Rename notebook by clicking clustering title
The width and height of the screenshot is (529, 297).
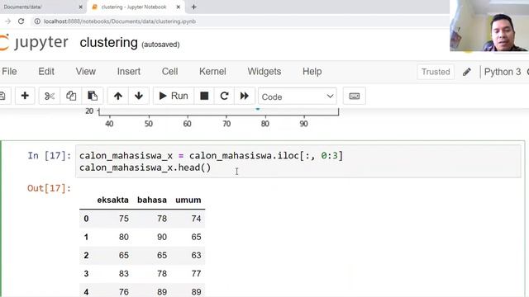click(x=108, y=43)
